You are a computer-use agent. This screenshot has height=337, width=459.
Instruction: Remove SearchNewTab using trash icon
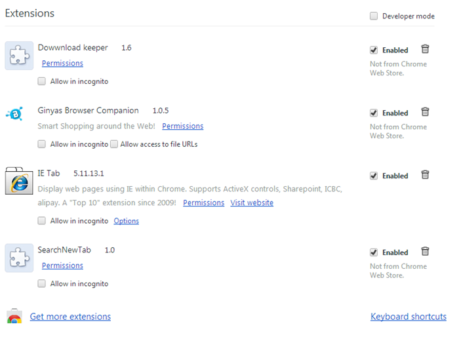pos(425,252)
